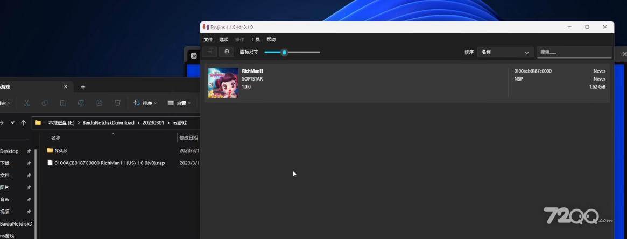The image size is (627, 239).
Task: Click ns游戏 in the address bar
Action: click(180, 123)
